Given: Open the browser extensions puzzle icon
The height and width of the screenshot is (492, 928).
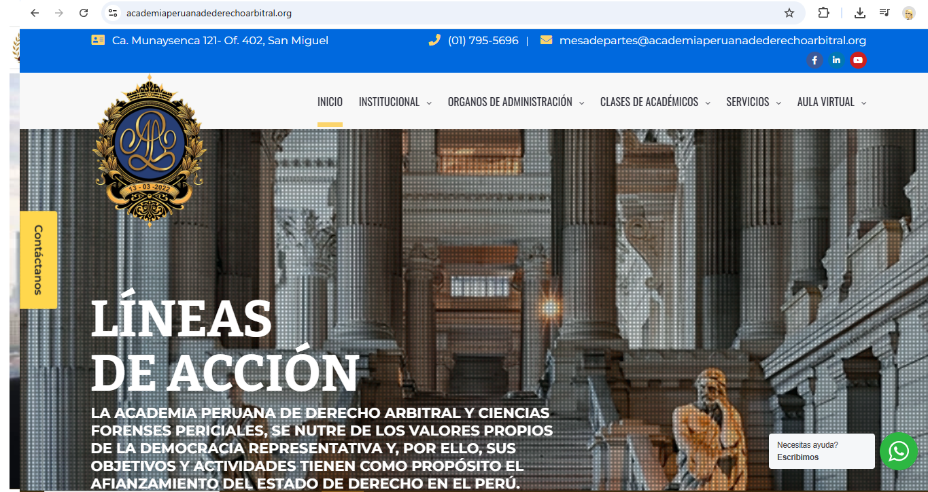Looking at the screenshot, I should click(x=823, y=13).
